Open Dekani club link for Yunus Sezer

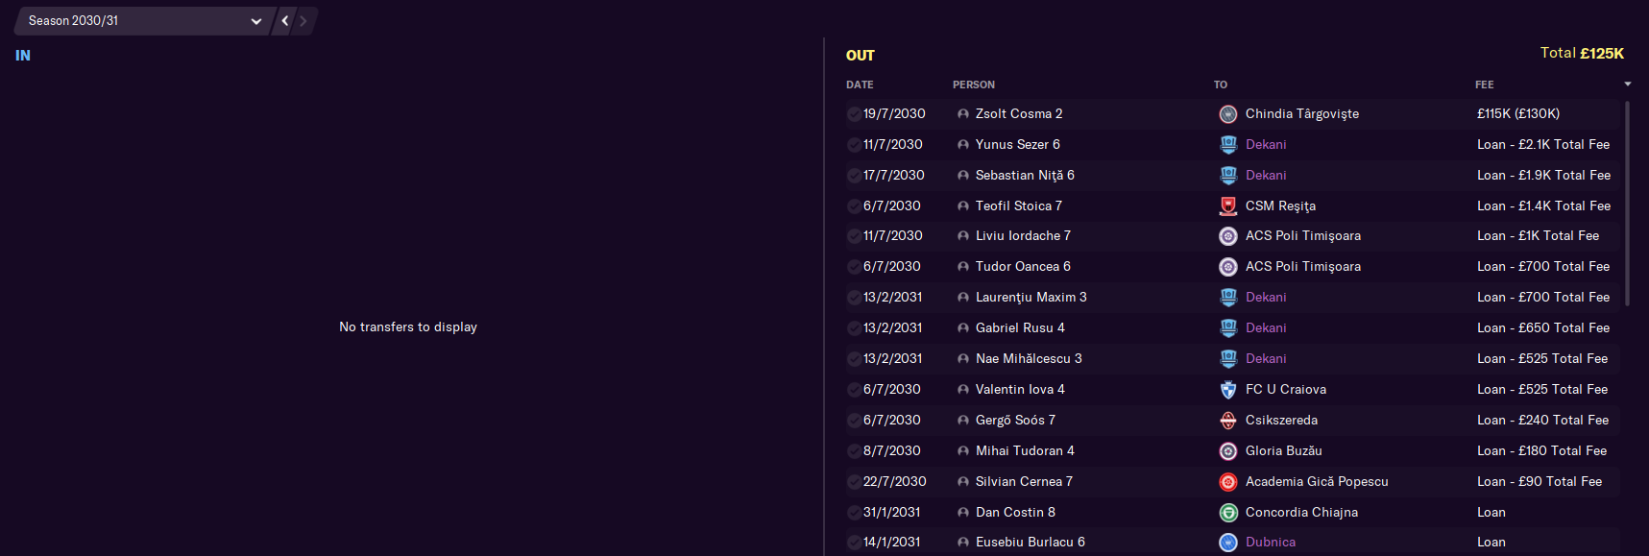[1266, 144]
